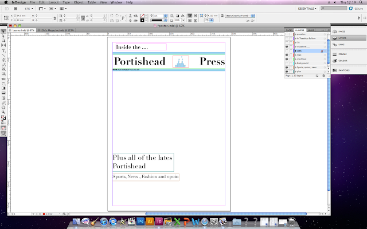Select the Scissors tool in the toolbox
This screenshot has width=367, height=229.
pos(3,79)
